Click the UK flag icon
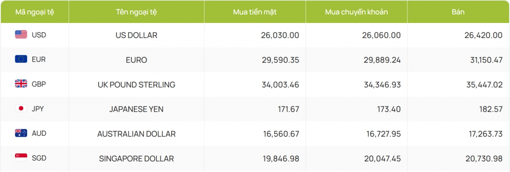This screenshot has width=510, height=172. (21, 84)
